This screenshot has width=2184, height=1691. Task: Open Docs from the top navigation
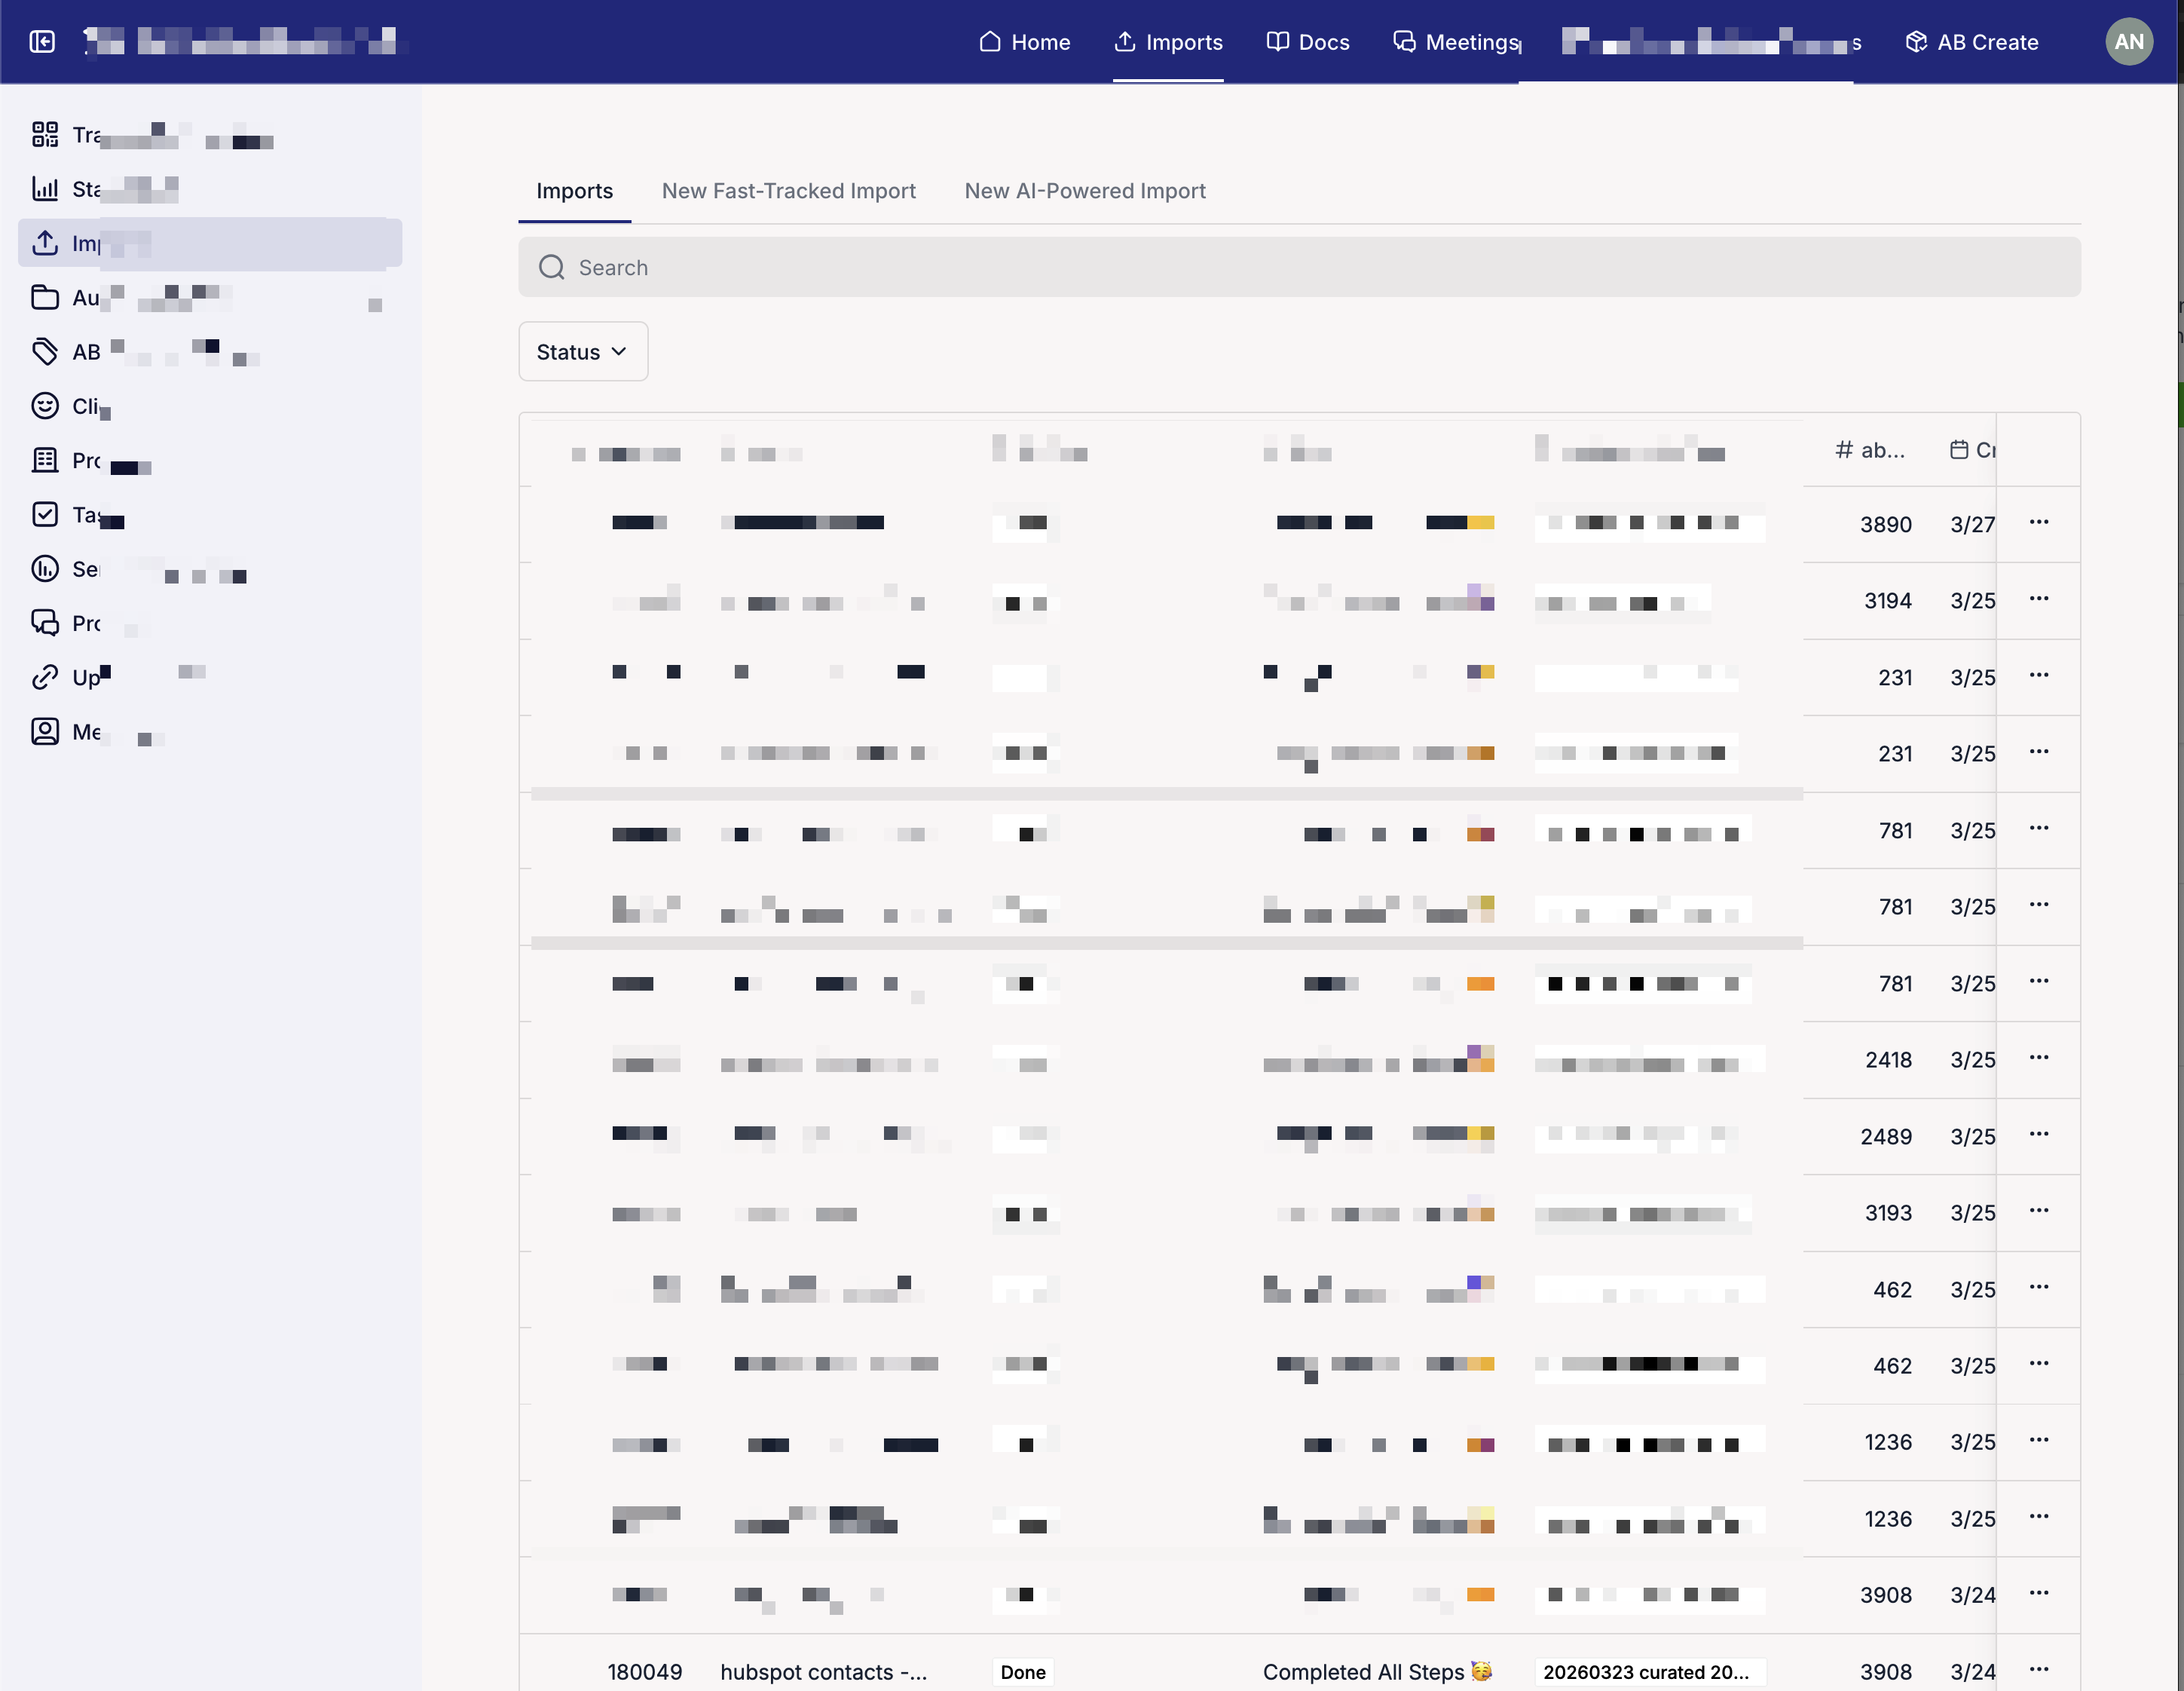pyautogui.click(x=1308, y=41)
